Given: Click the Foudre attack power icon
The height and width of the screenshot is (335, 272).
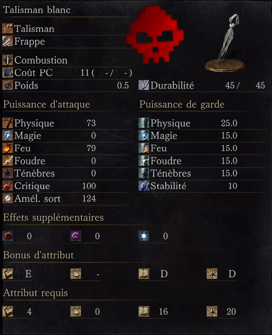Looking at the screenshot, I should point(8,161).
